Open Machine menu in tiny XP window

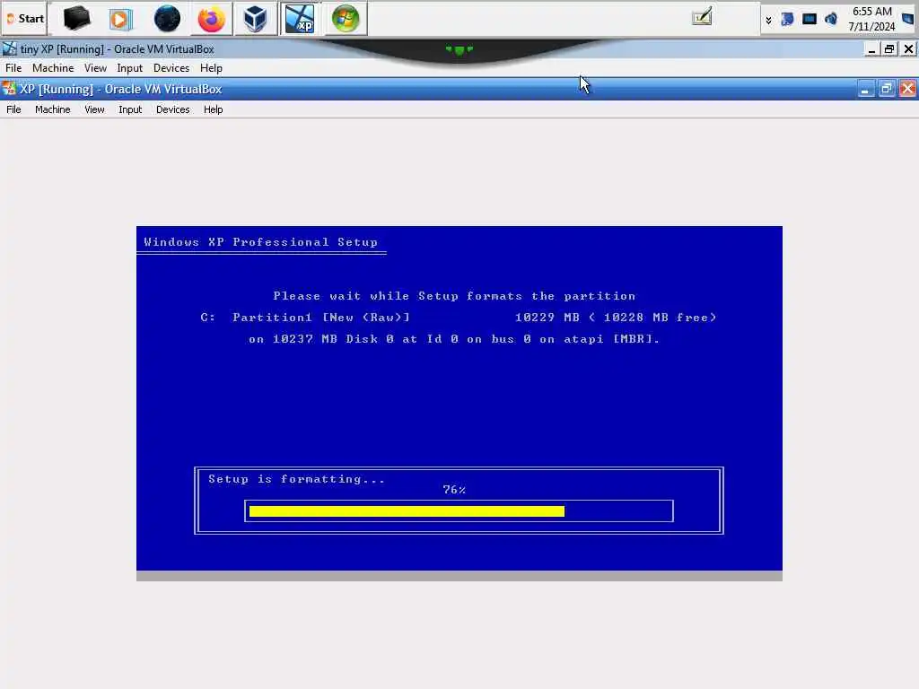pyautogui.click(x=53, y=68)
